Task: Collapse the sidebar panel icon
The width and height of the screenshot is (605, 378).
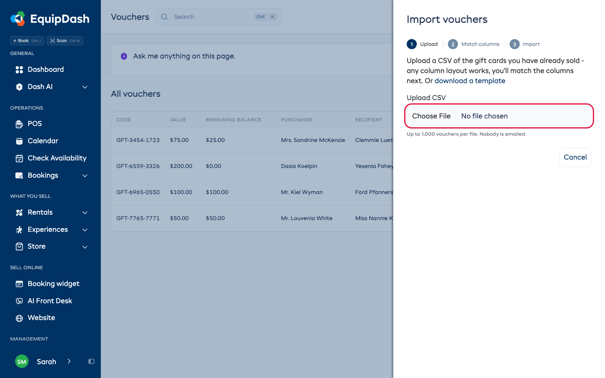Action: 91,362
